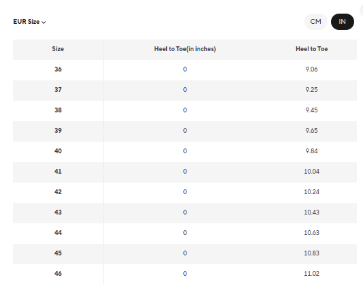Click the 9.06 heel to toe value
The width and height of the screenshot is (363, 284).
(x=312, y=69)
